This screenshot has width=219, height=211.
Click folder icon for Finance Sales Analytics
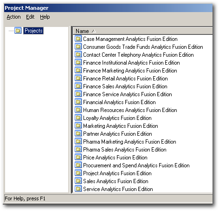(x=78, y=86)
